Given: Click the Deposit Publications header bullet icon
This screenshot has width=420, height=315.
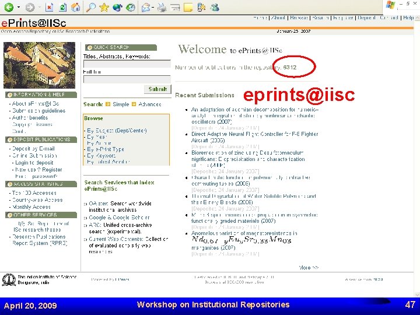Looking at the screenshot, I should pyautogui.click(x=10, y=139).
